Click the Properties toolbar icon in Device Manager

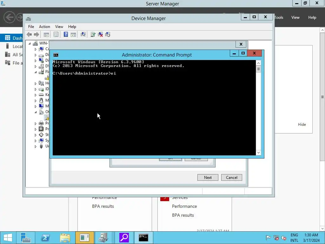pyautogui.click(x=56, y=34)
